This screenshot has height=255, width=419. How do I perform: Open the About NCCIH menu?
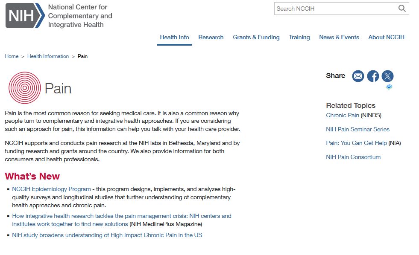(386, 38)
